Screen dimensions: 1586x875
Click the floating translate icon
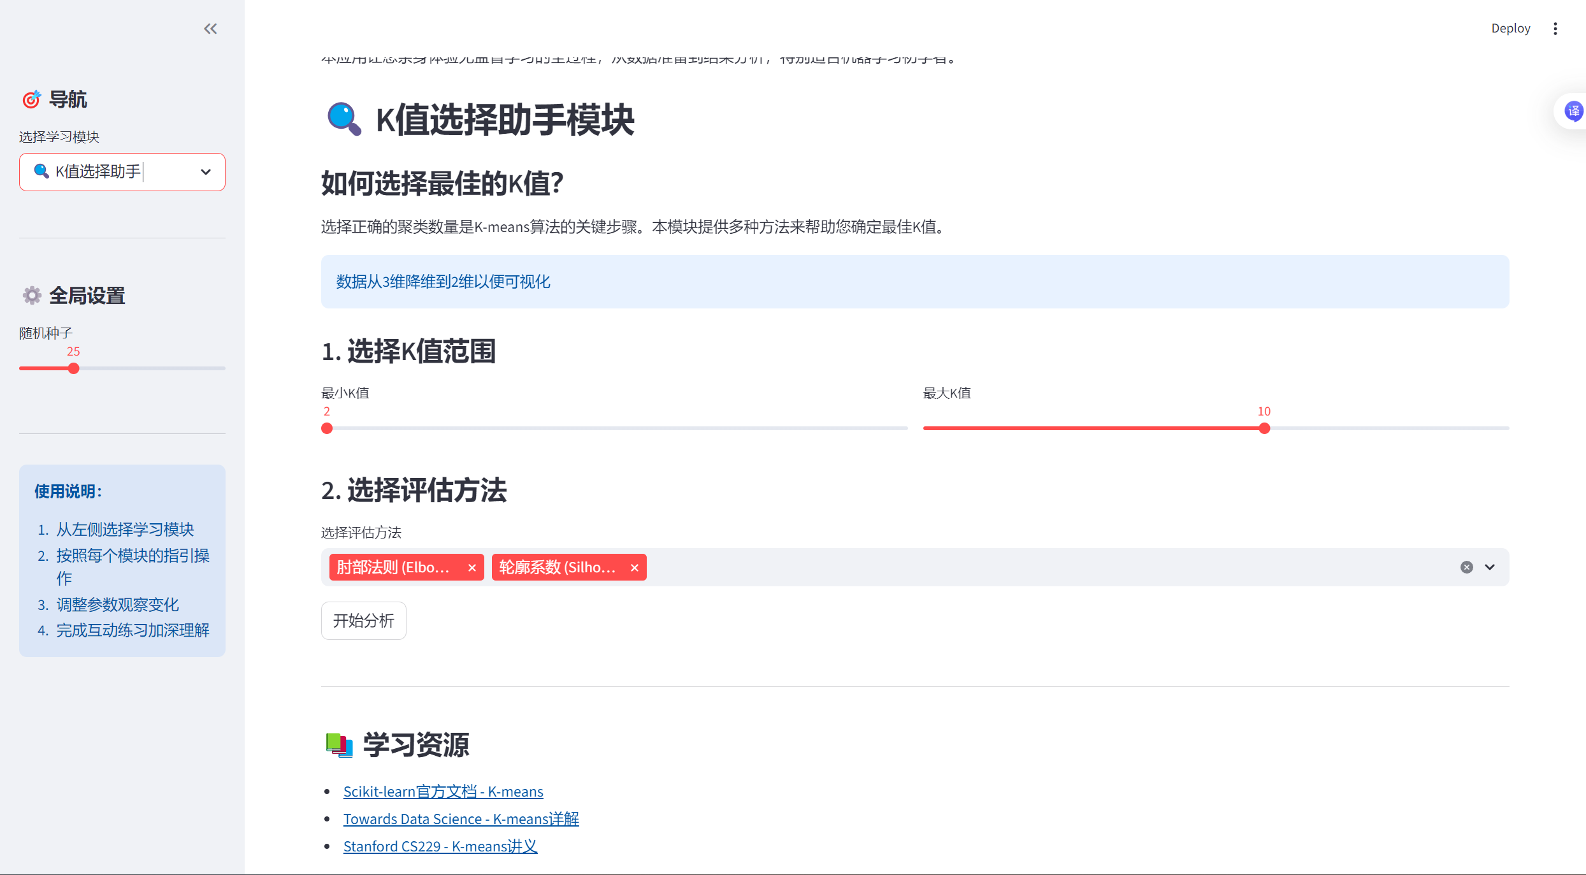point(1573,112)
